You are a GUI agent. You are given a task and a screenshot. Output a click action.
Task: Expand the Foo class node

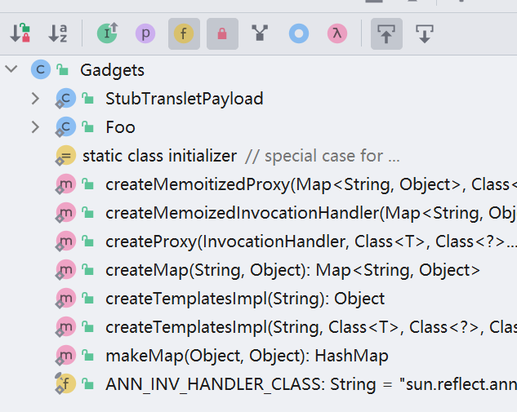[x=34, y=127]
